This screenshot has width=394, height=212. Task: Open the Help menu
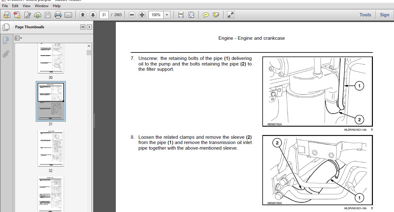(57, 6)
